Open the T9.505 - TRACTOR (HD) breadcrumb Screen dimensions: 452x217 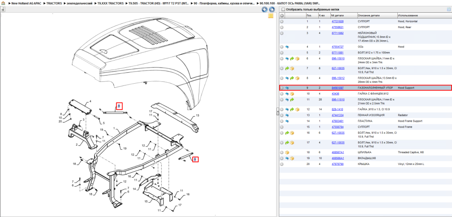pyautogui.click(x=159, y=3)
